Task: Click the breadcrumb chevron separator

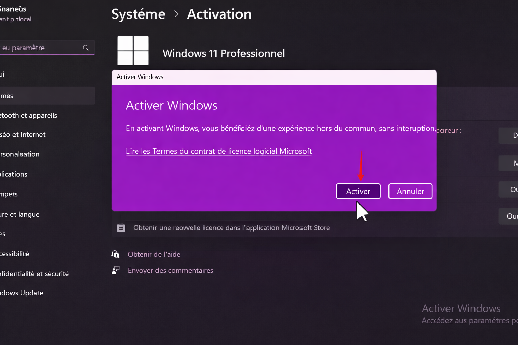Action: pyautogui.click(x=176, y=14)
